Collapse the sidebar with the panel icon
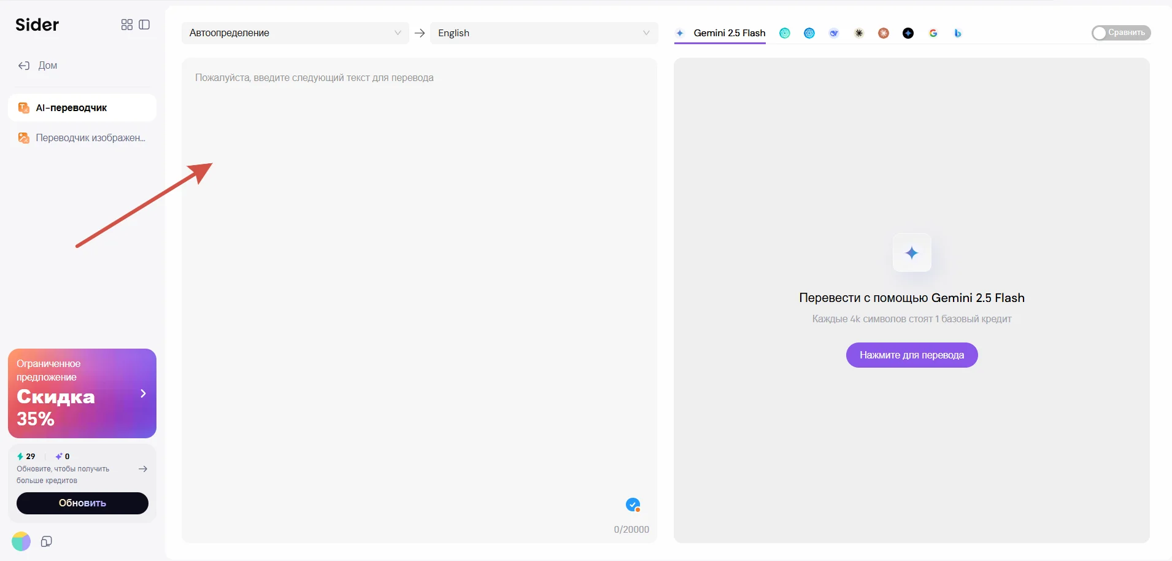This screenshot has height=561, width=1172. 145,25
